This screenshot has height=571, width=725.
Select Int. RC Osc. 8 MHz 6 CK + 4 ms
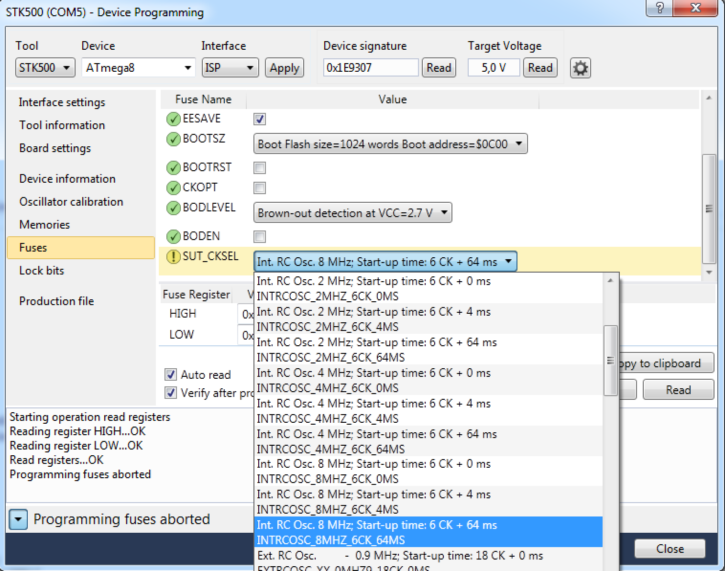(x=428, y=502)
